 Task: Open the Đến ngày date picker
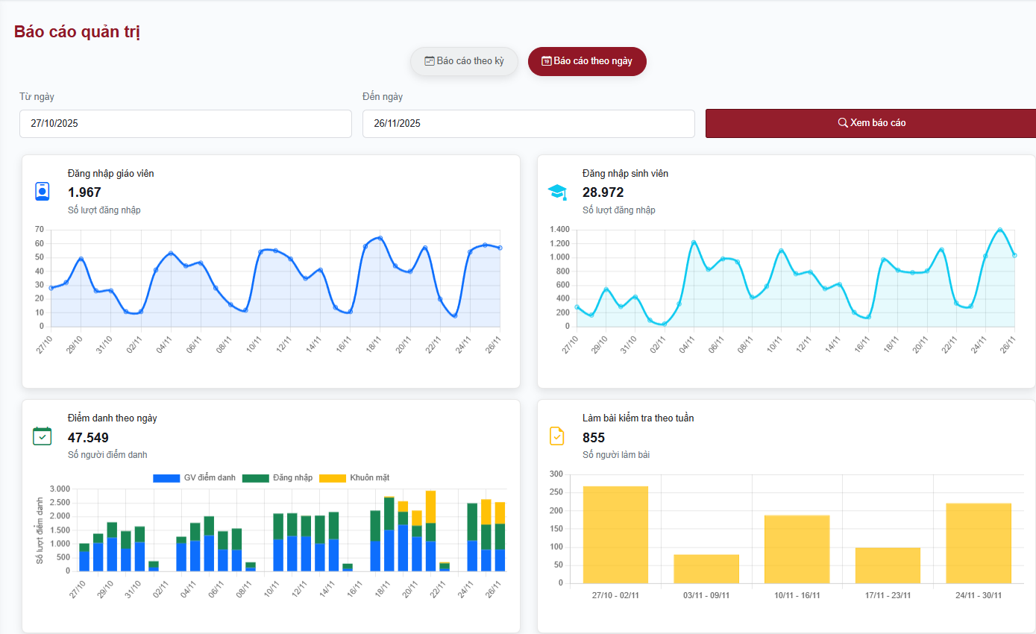tap(528, 124)
